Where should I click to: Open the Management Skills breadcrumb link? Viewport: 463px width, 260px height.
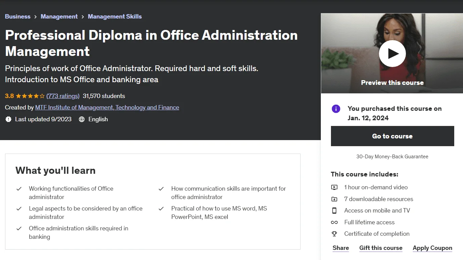(x=115, y=17)
